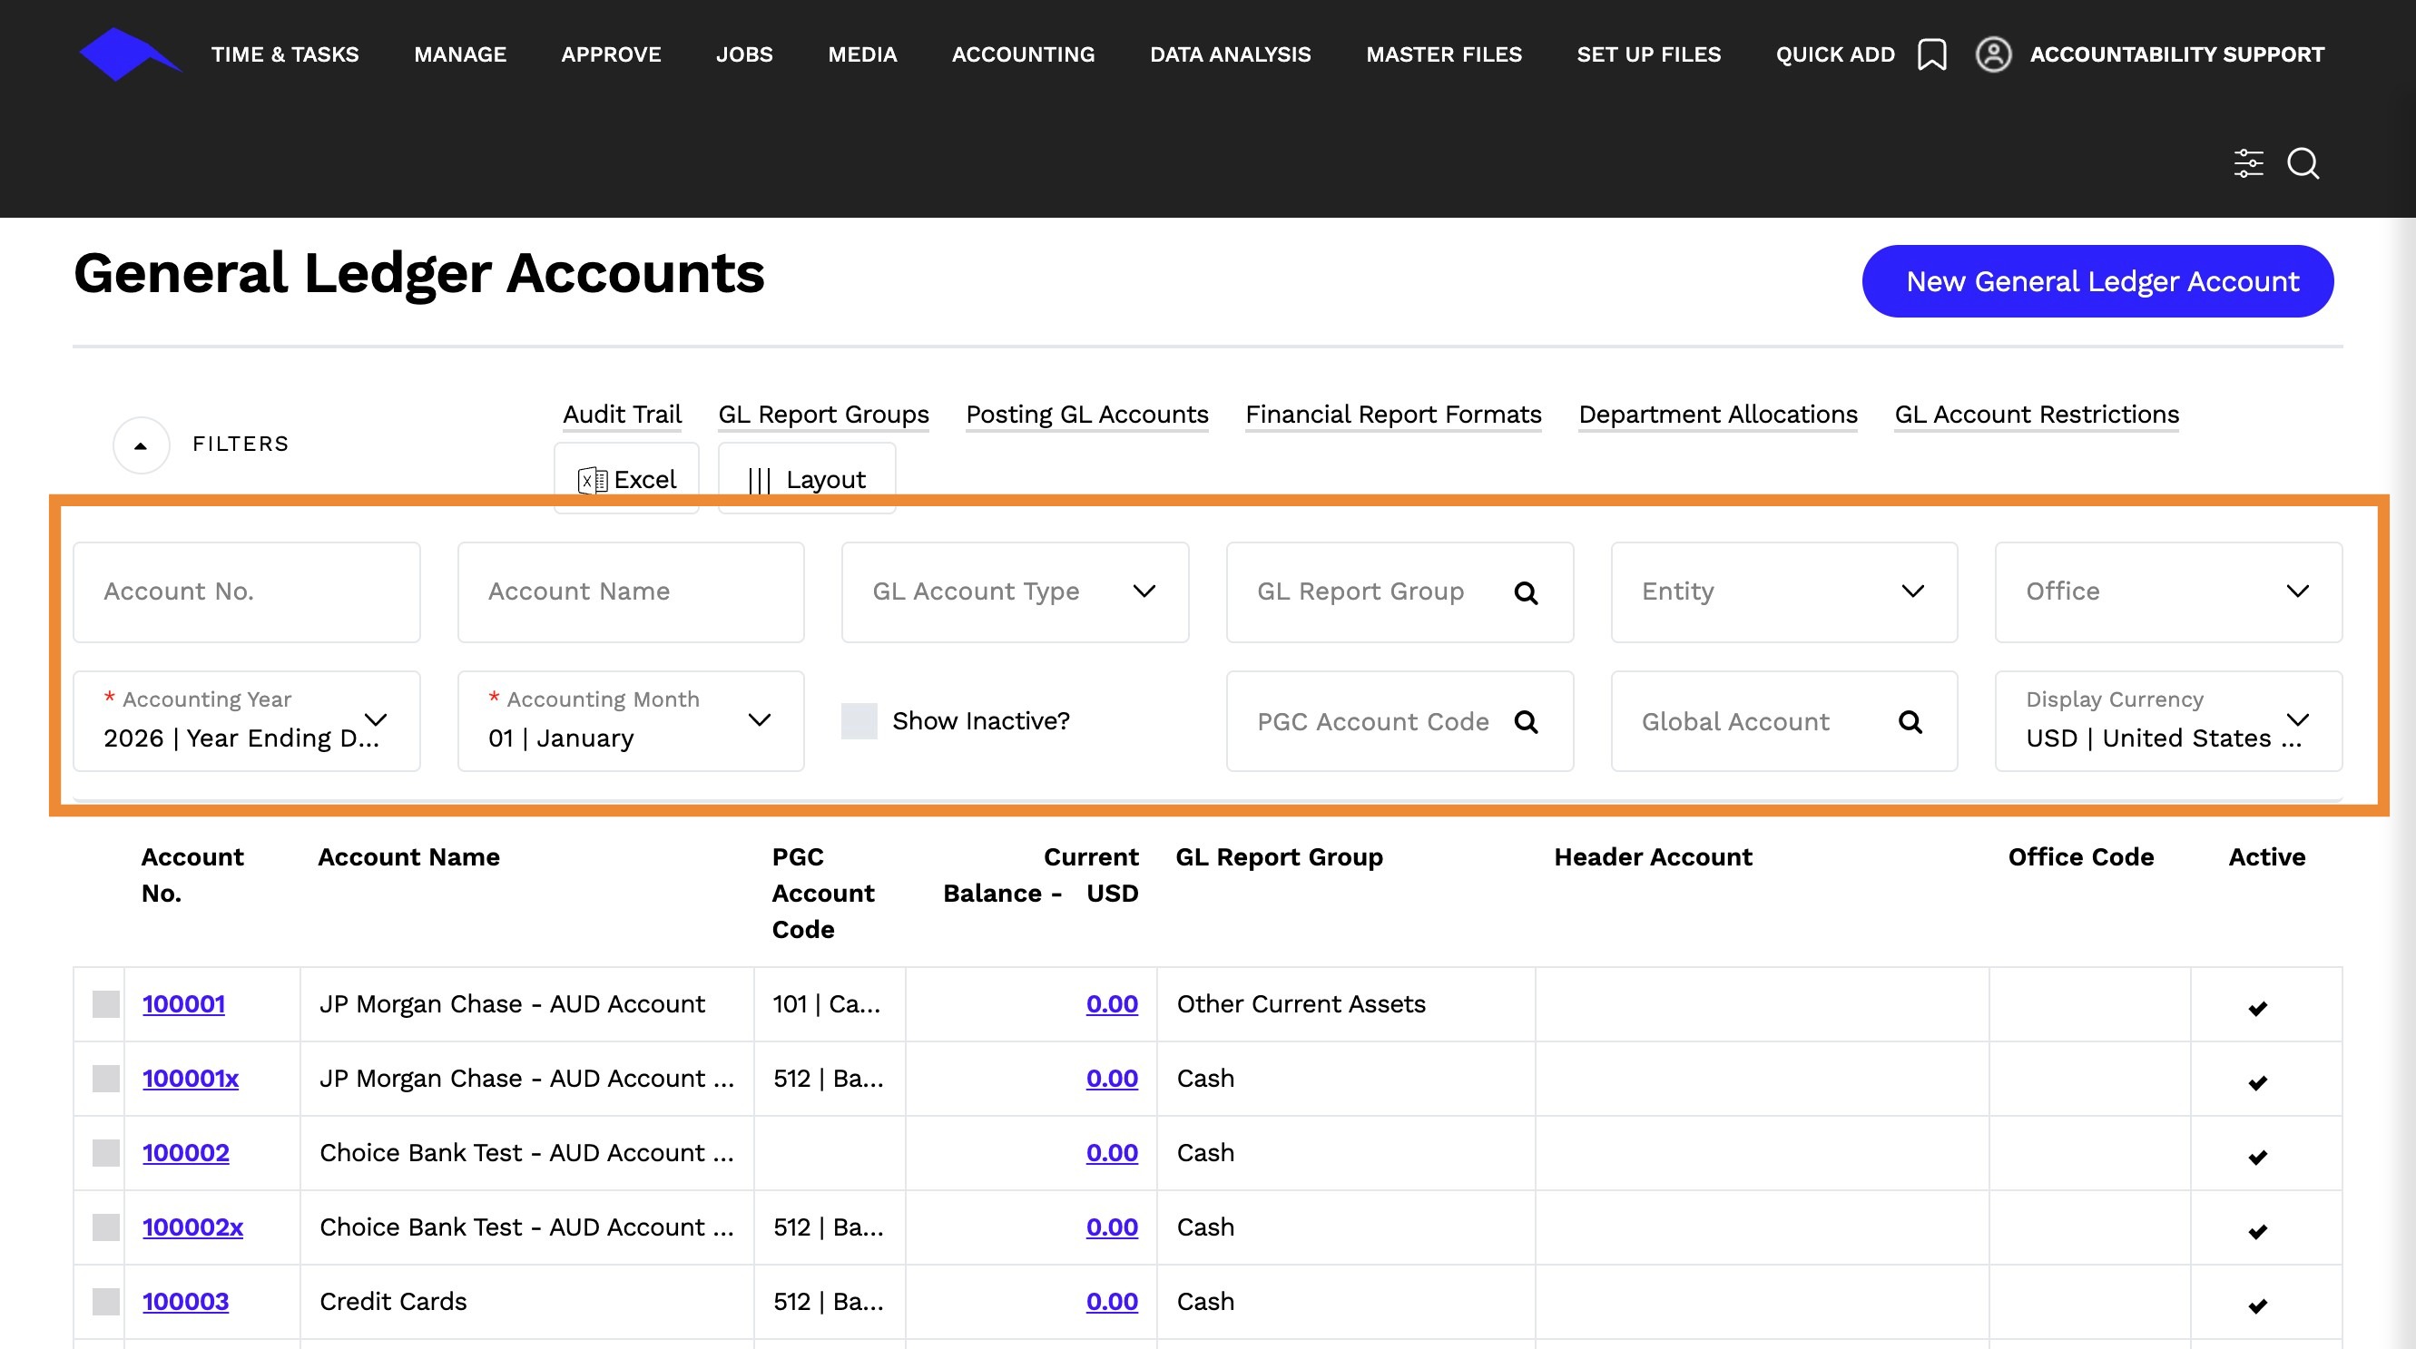Image resolution: width=2416 pixels, height=1349 pixels.
Task: Click Accountability Support user name
Action: click(x=2176, y=54)
